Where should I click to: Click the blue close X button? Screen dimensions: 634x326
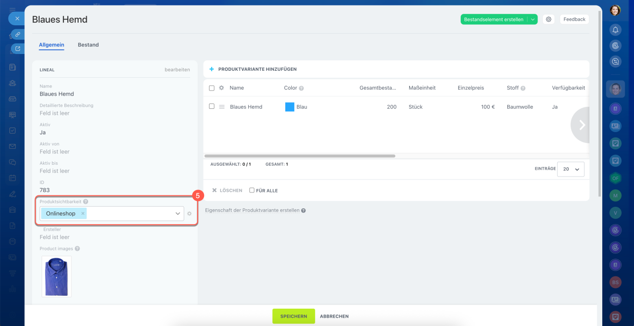click(17, 19)
